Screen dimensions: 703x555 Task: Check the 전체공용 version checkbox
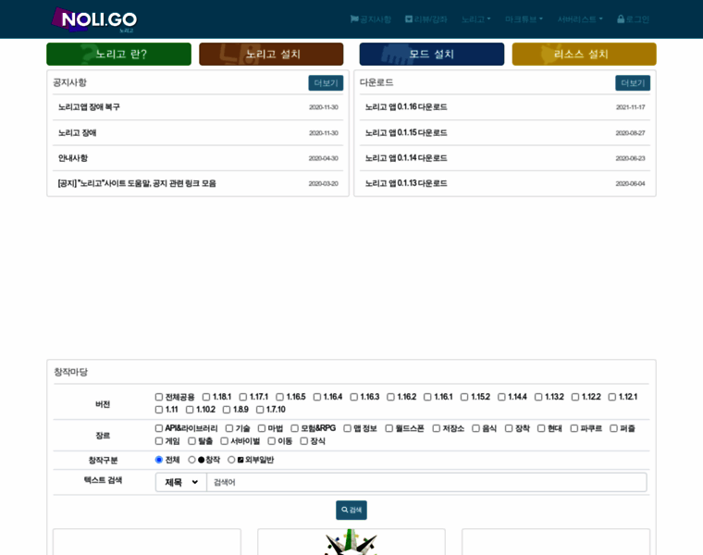pyautogui.click(x=159, y=397)
